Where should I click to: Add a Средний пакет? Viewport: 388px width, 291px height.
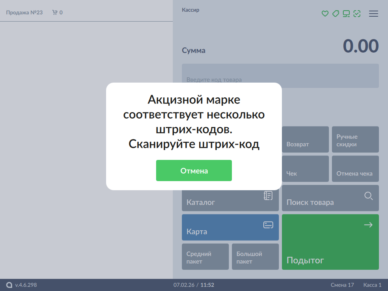205,257
